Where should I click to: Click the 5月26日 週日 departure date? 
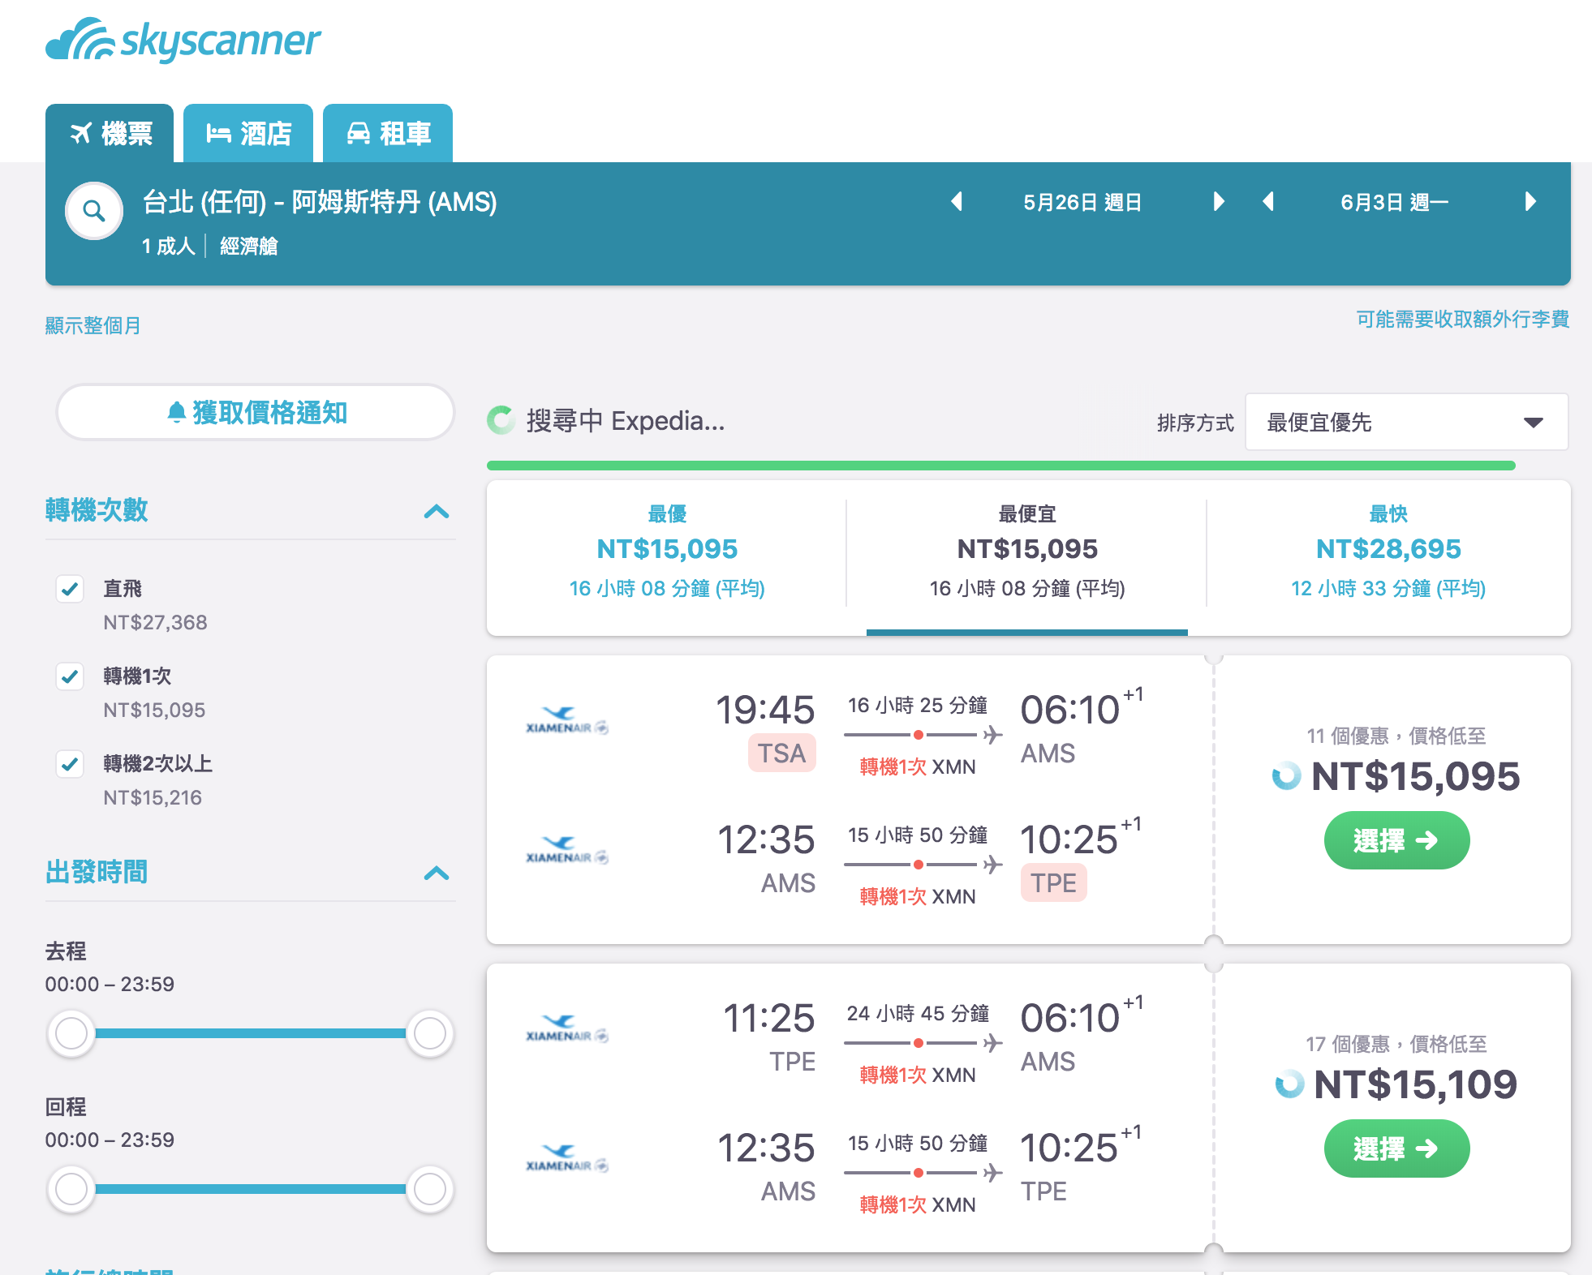pos(1082,202)
